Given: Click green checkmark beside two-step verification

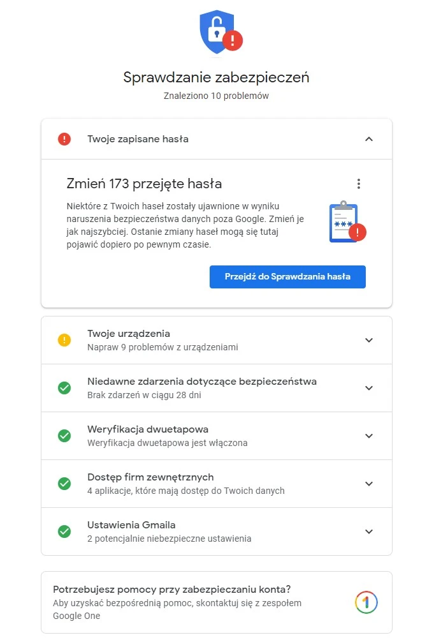Looking at the screenshot, I should [64, 436].
